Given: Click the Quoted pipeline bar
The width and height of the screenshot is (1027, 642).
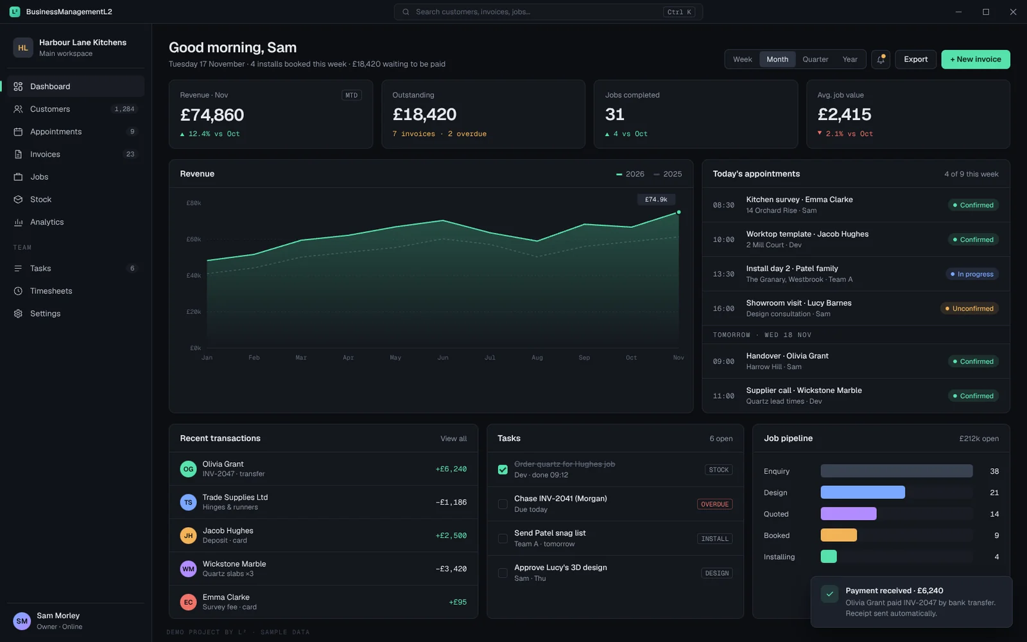Looking at the screenshot, I should click(x=849, y=514).
